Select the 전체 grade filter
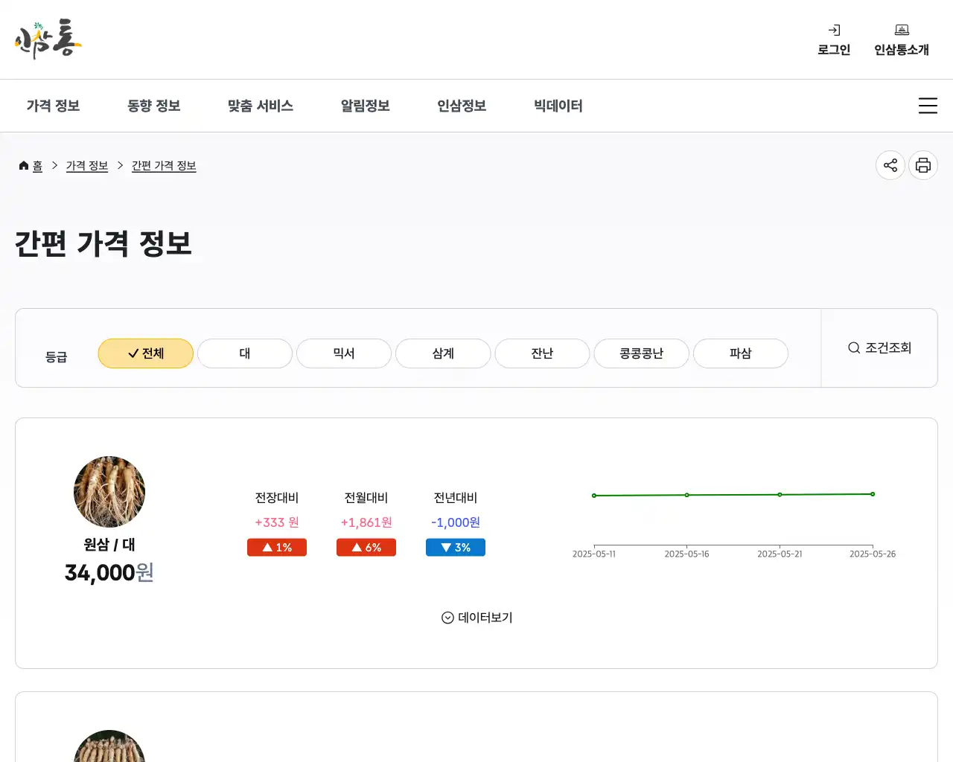This screenshot has height=762, width=953. [x=146, y=353]
